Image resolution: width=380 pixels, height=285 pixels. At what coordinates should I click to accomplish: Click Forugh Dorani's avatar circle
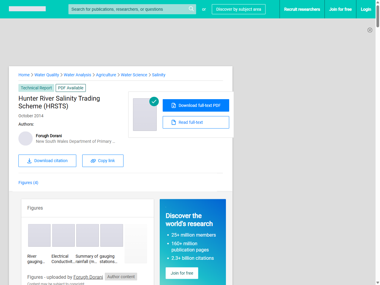(26, 138)
